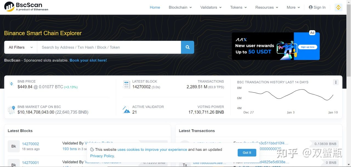Image resolution: width=351 pixels, height=167 pixels.
Task: Expand the Validators menu
Action: coord(211,7)
